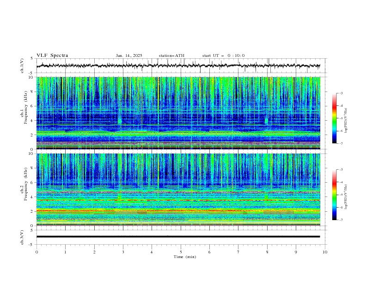This screenshot has width=366, height=283.
Task: Click the "station=ATH" header label
Action: [171, 55]
